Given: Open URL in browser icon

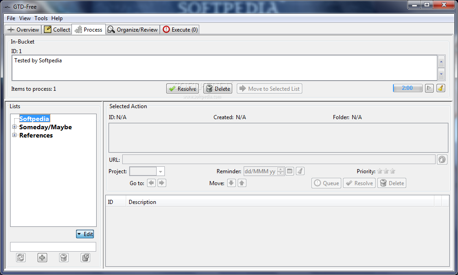Looking at the screenshot, I should 442,159.
